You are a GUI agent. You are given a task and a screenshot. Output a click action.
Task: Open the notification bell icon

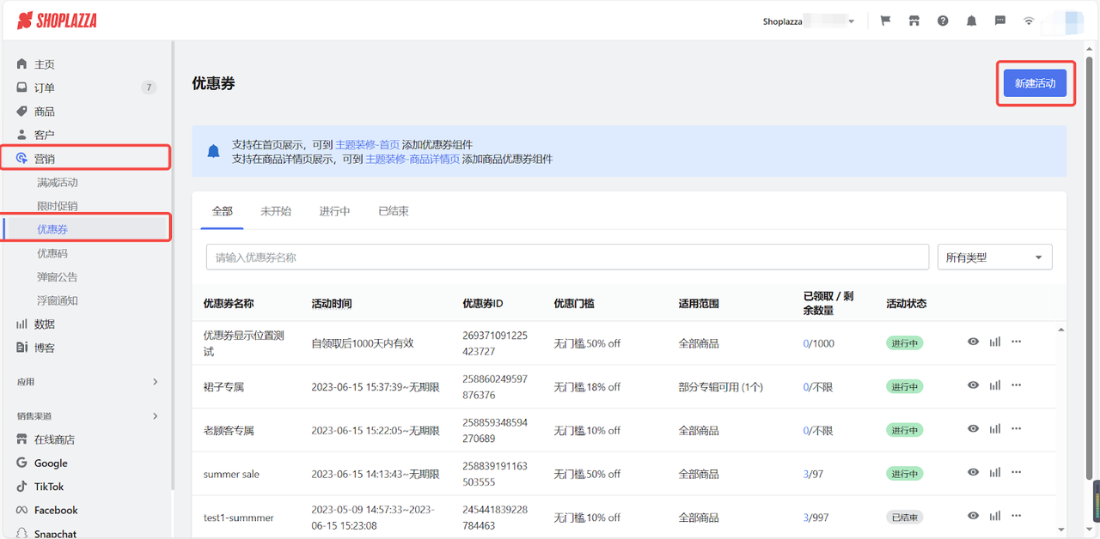[x=971, y=20]
